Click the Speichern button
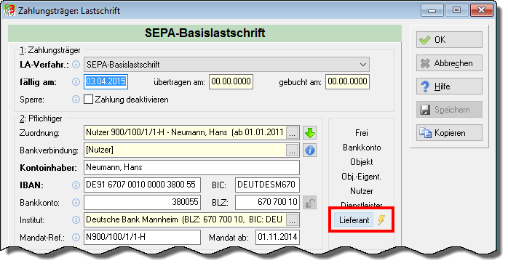The image size is (508, 266). click(x=449, y=110)
